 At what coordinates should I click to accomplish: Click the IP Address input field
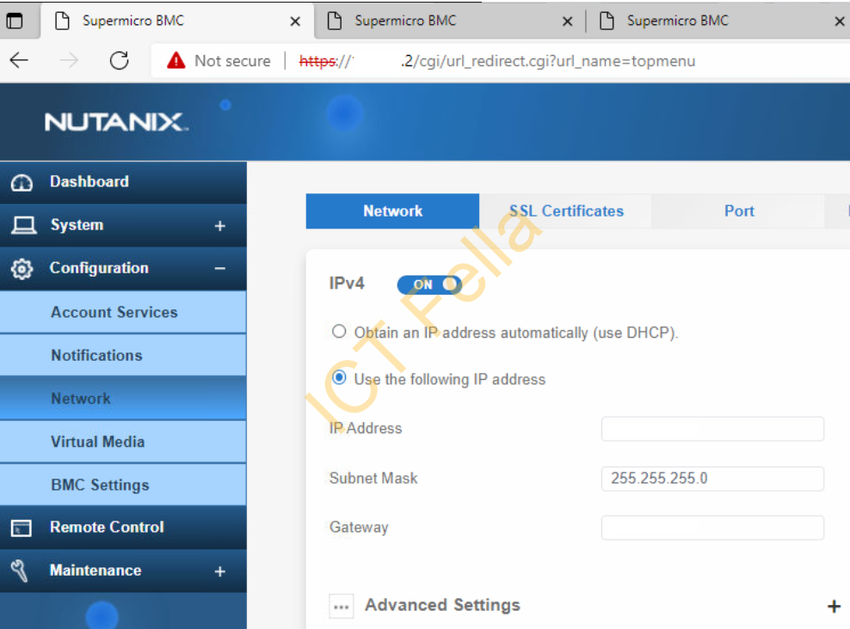coord(712,429)
